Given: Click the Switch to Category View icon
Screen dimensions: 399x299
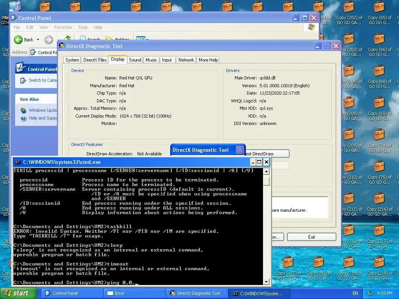Looking at the screenshot, I should pos(23,80).
